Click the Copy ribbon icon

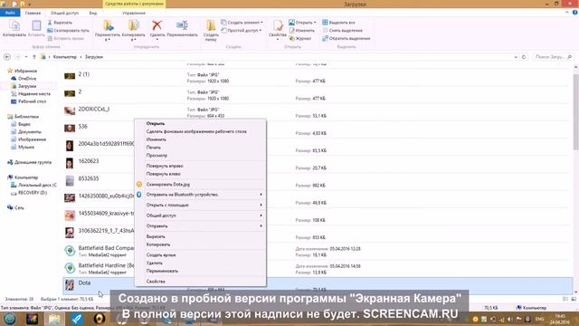pyautogui.click(x=14, y=26)
